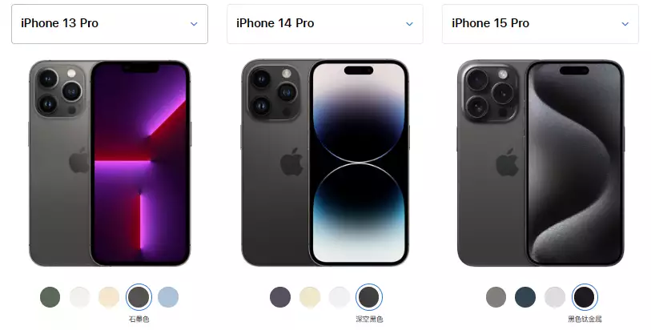Open the iPhone 14 Pro model dropdown

(324, 24)
